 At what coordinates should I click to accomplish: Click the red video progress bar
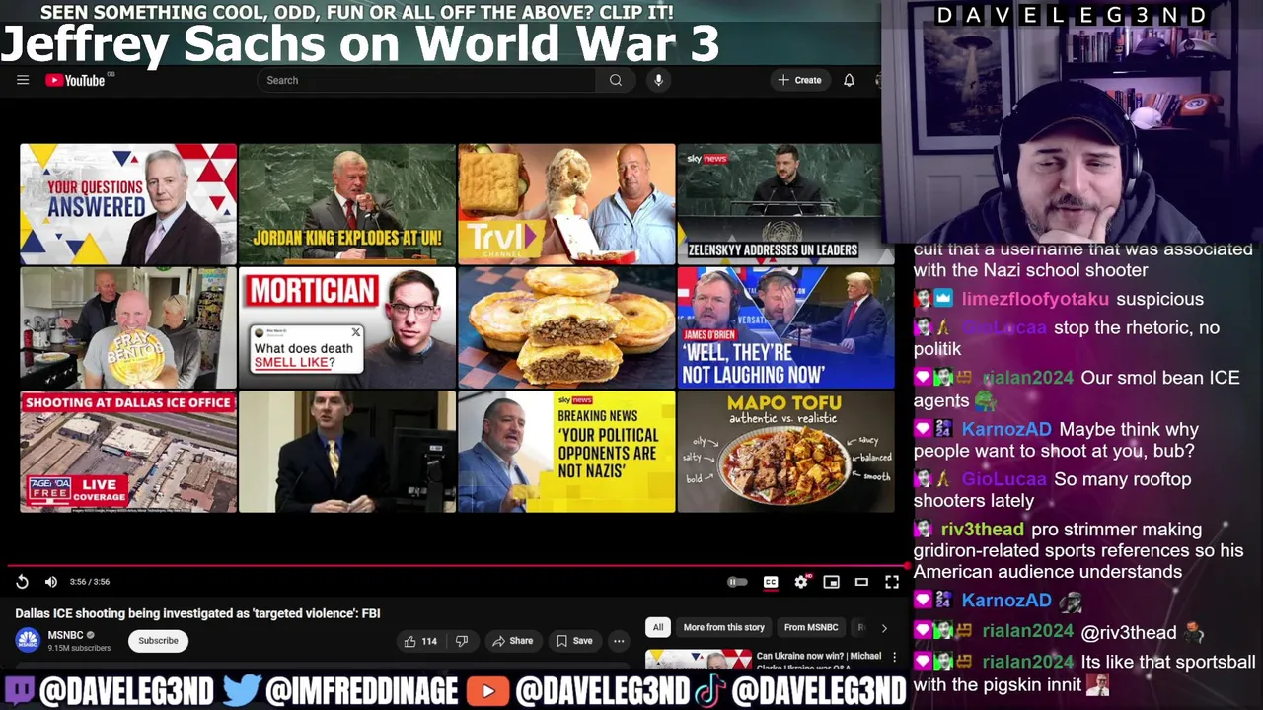coord(457,566)
